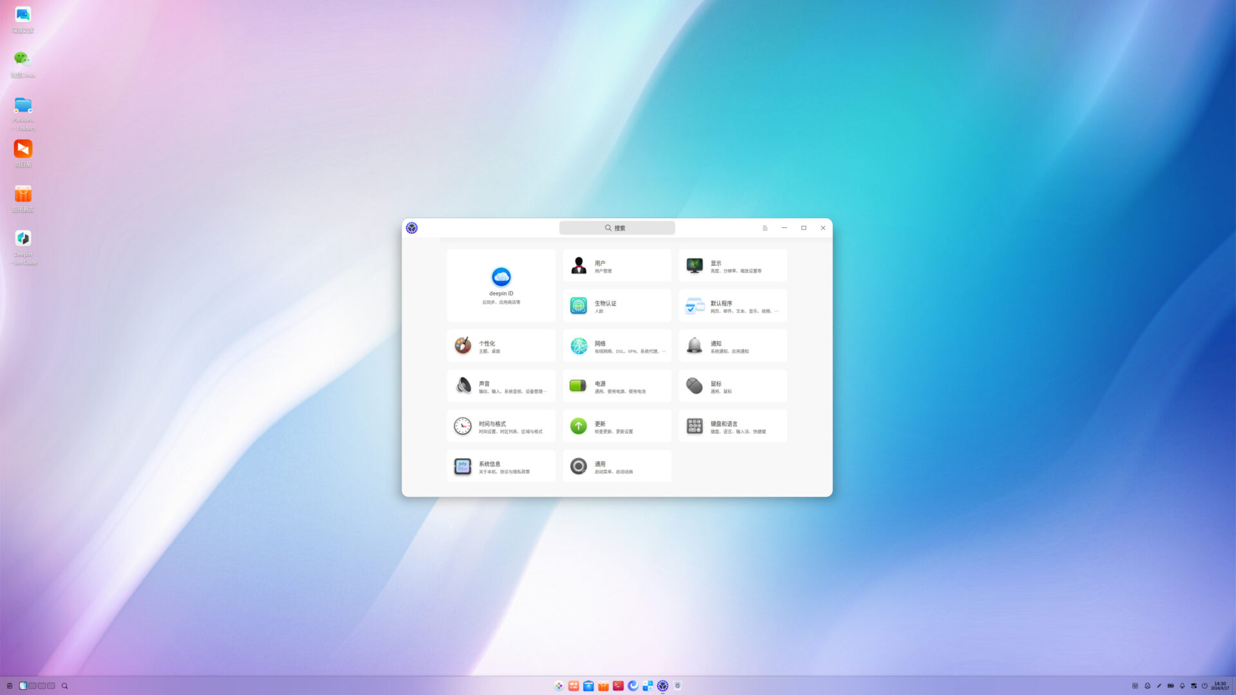The height and width of the screenshot is (695, 1236).
Task: Open the control center hamburger menu
Action: pos(765,228)
